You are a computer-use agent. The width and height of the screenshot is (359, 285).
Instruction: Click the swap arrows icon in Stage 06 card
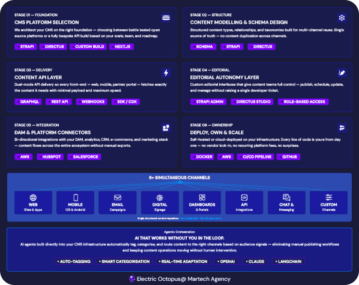342,128
